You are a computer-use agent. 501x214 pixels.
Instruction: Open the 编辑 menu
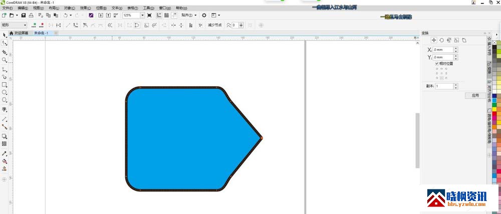tap(23, 8)
